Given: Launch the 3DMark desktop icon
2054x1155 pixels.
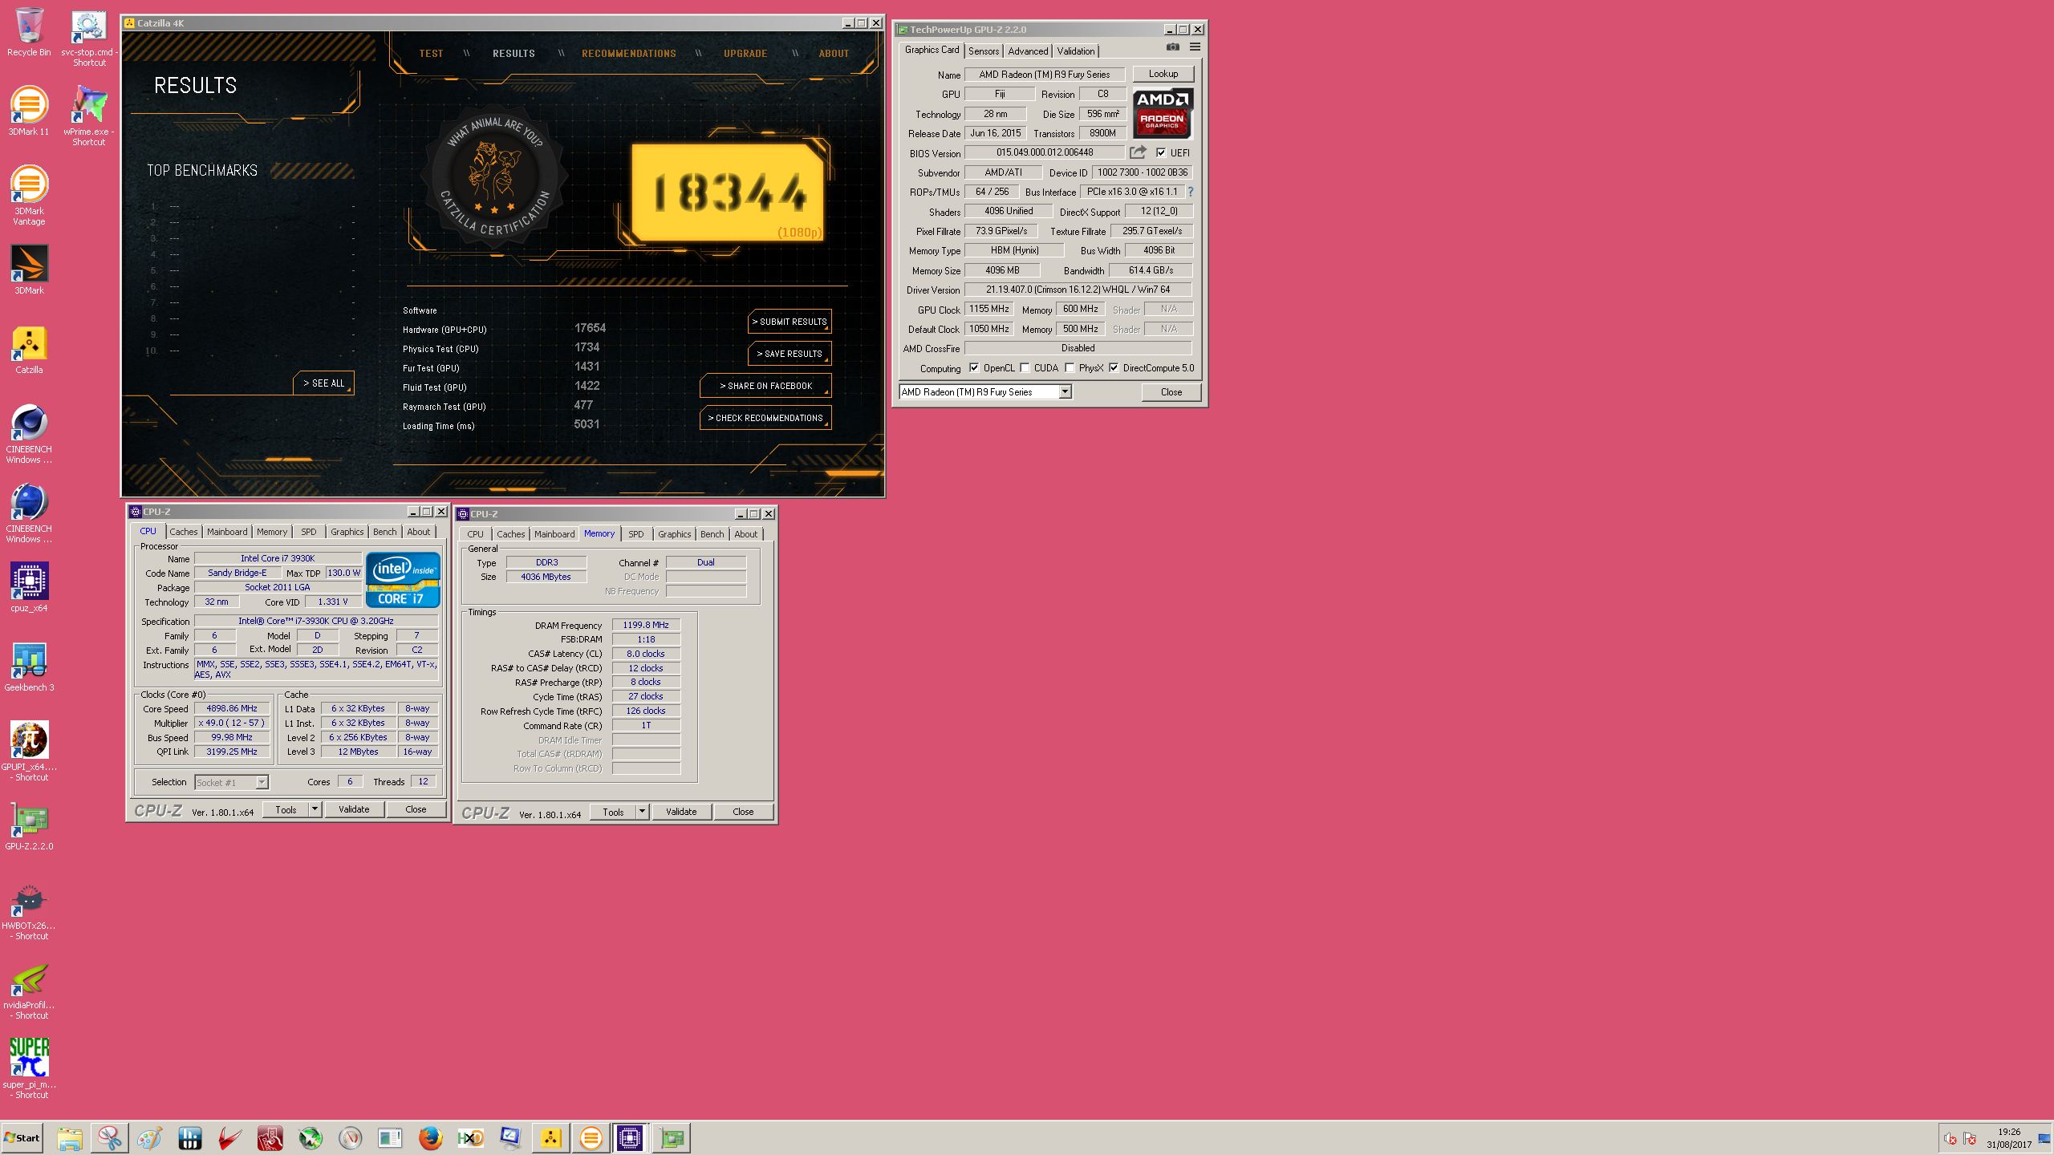Looking at the screenshot, I should (x=29, y=269).
